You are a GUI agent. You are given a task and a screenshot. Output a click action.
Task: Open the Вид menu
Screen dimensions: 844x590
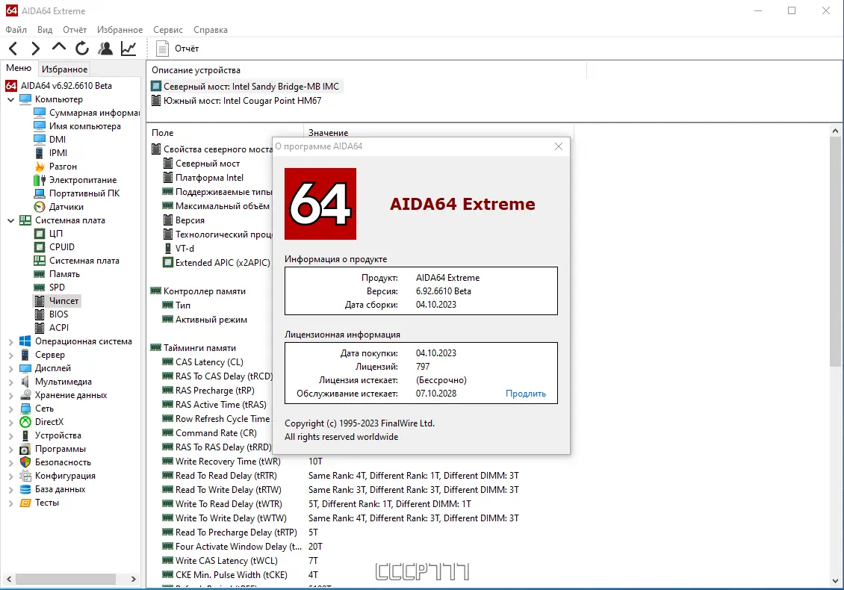tap(45, 30)
